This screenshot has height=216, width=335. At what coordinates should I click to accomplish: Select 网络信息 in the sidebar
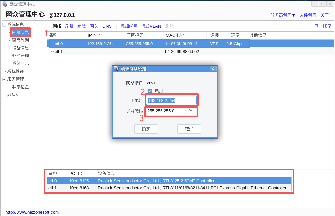coord(20,32)
